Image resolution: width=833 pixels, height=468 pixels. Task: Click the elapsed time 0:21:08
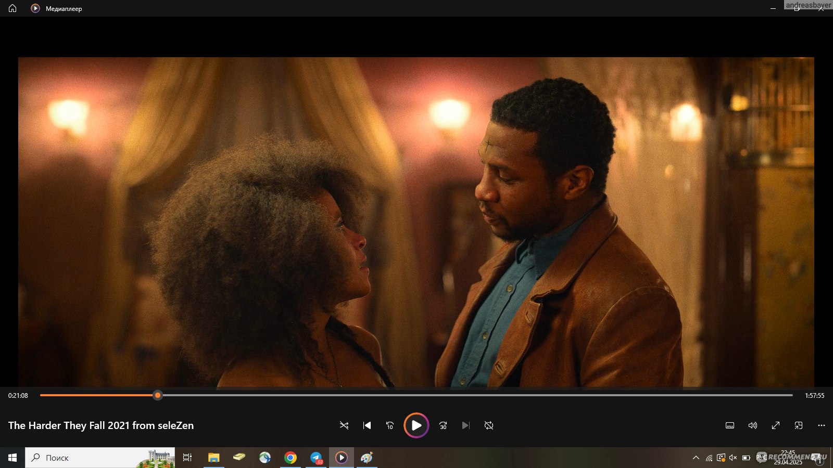click(18, 396)
